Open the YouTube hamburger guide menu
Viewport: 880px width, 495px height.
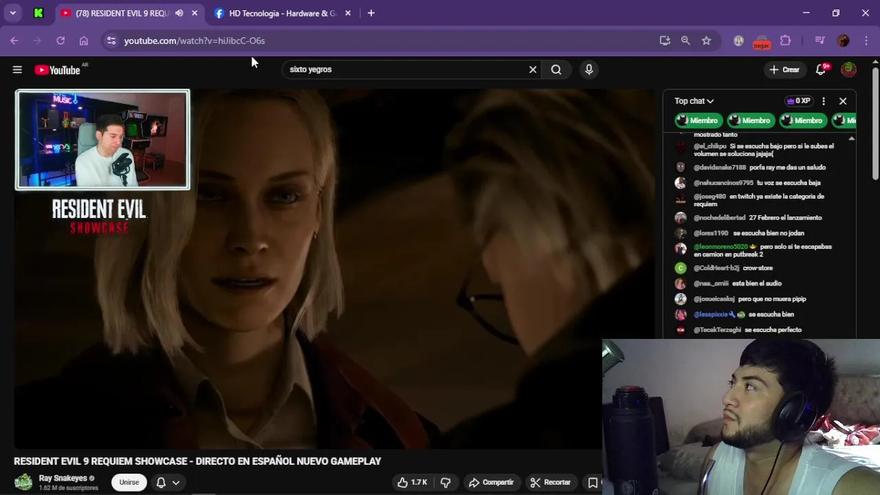pos(17,69)
